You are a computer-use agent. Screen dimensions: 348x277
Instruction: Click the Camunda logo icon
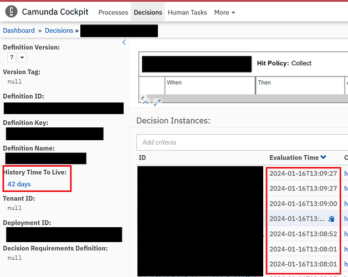11,11
